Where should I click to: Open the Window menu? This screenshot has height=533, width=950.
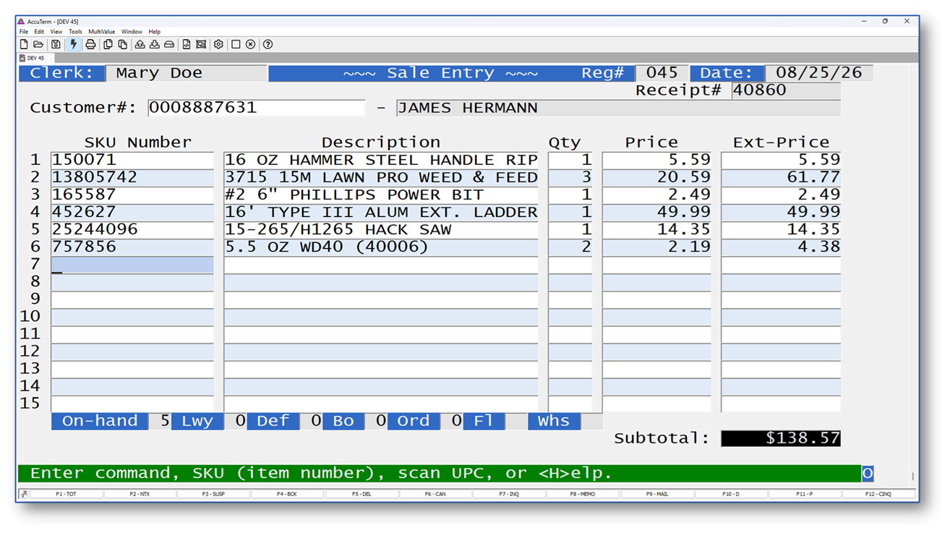point(132,32)
